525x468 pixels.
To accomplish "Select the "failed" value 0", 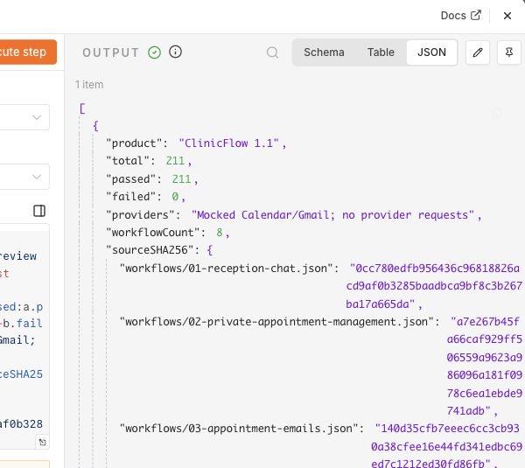I will (175, 197).
